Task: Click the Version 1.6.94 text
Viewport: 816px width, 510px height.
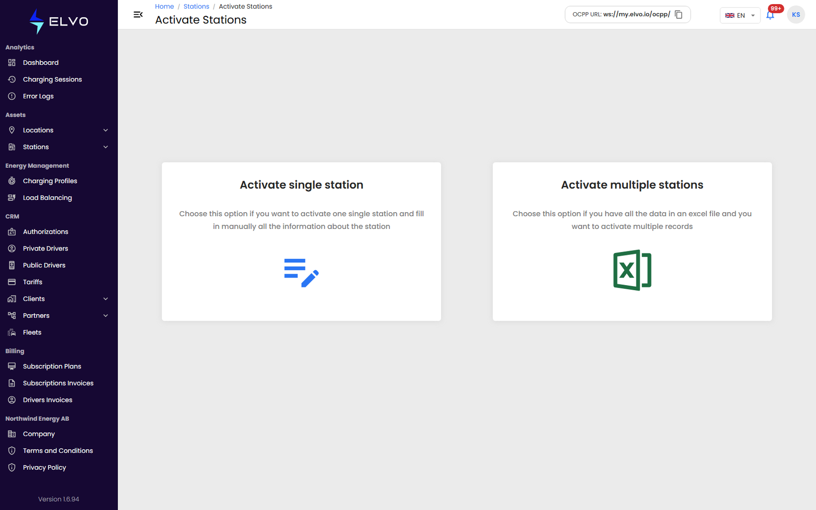Action: [x=59, y=499]
